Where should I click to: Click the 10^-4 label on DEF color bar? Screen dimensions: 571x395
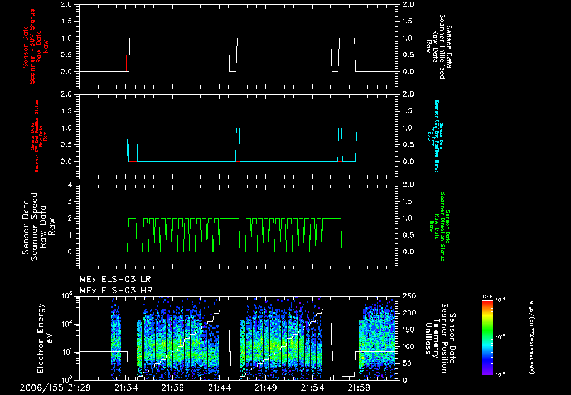pyautogui.click(x=501, y=300)
